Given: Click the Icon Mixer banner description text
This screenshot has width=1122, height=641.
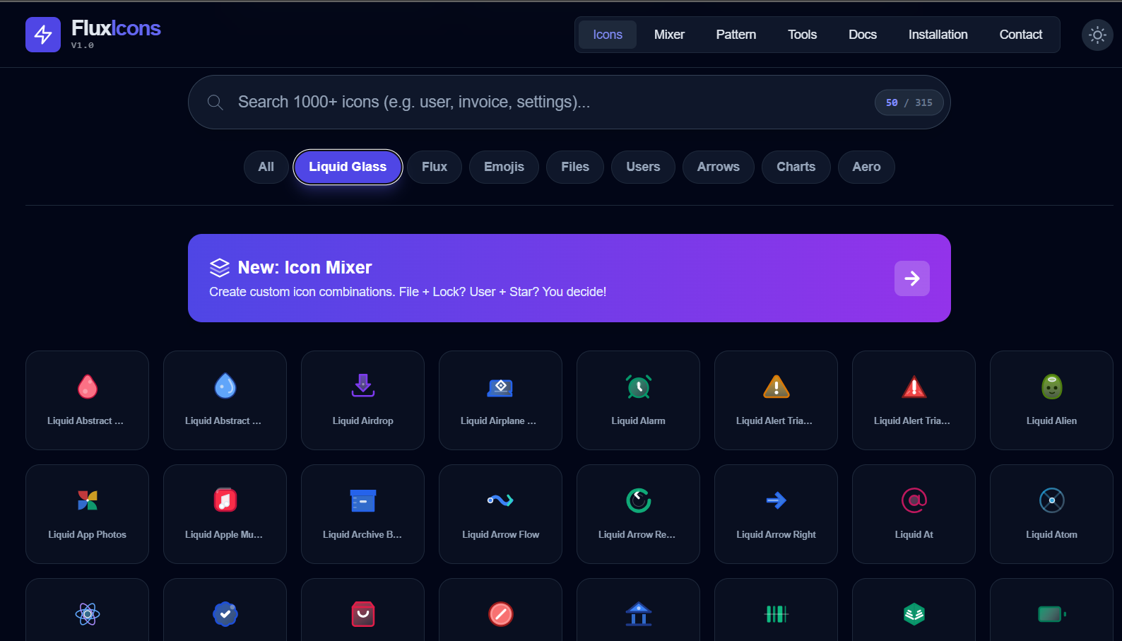Looking at the screenshot, I should (408, 292).
